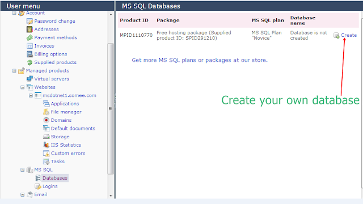Click the Account users icon
Viewport: 363px width, 204px height.
[22, 13]
